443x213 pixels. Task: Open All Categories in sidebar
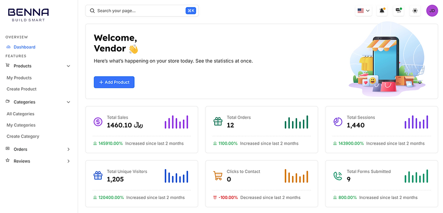(20, 114)
